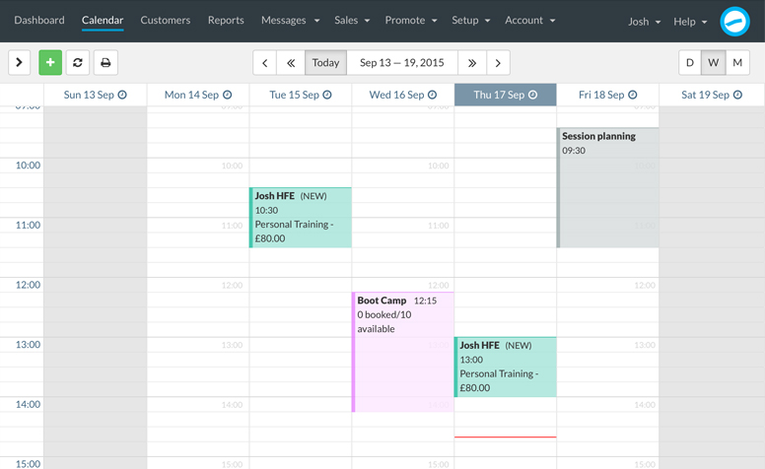
Task: Go to previous day with single left chevron
Action: (264, 62)
